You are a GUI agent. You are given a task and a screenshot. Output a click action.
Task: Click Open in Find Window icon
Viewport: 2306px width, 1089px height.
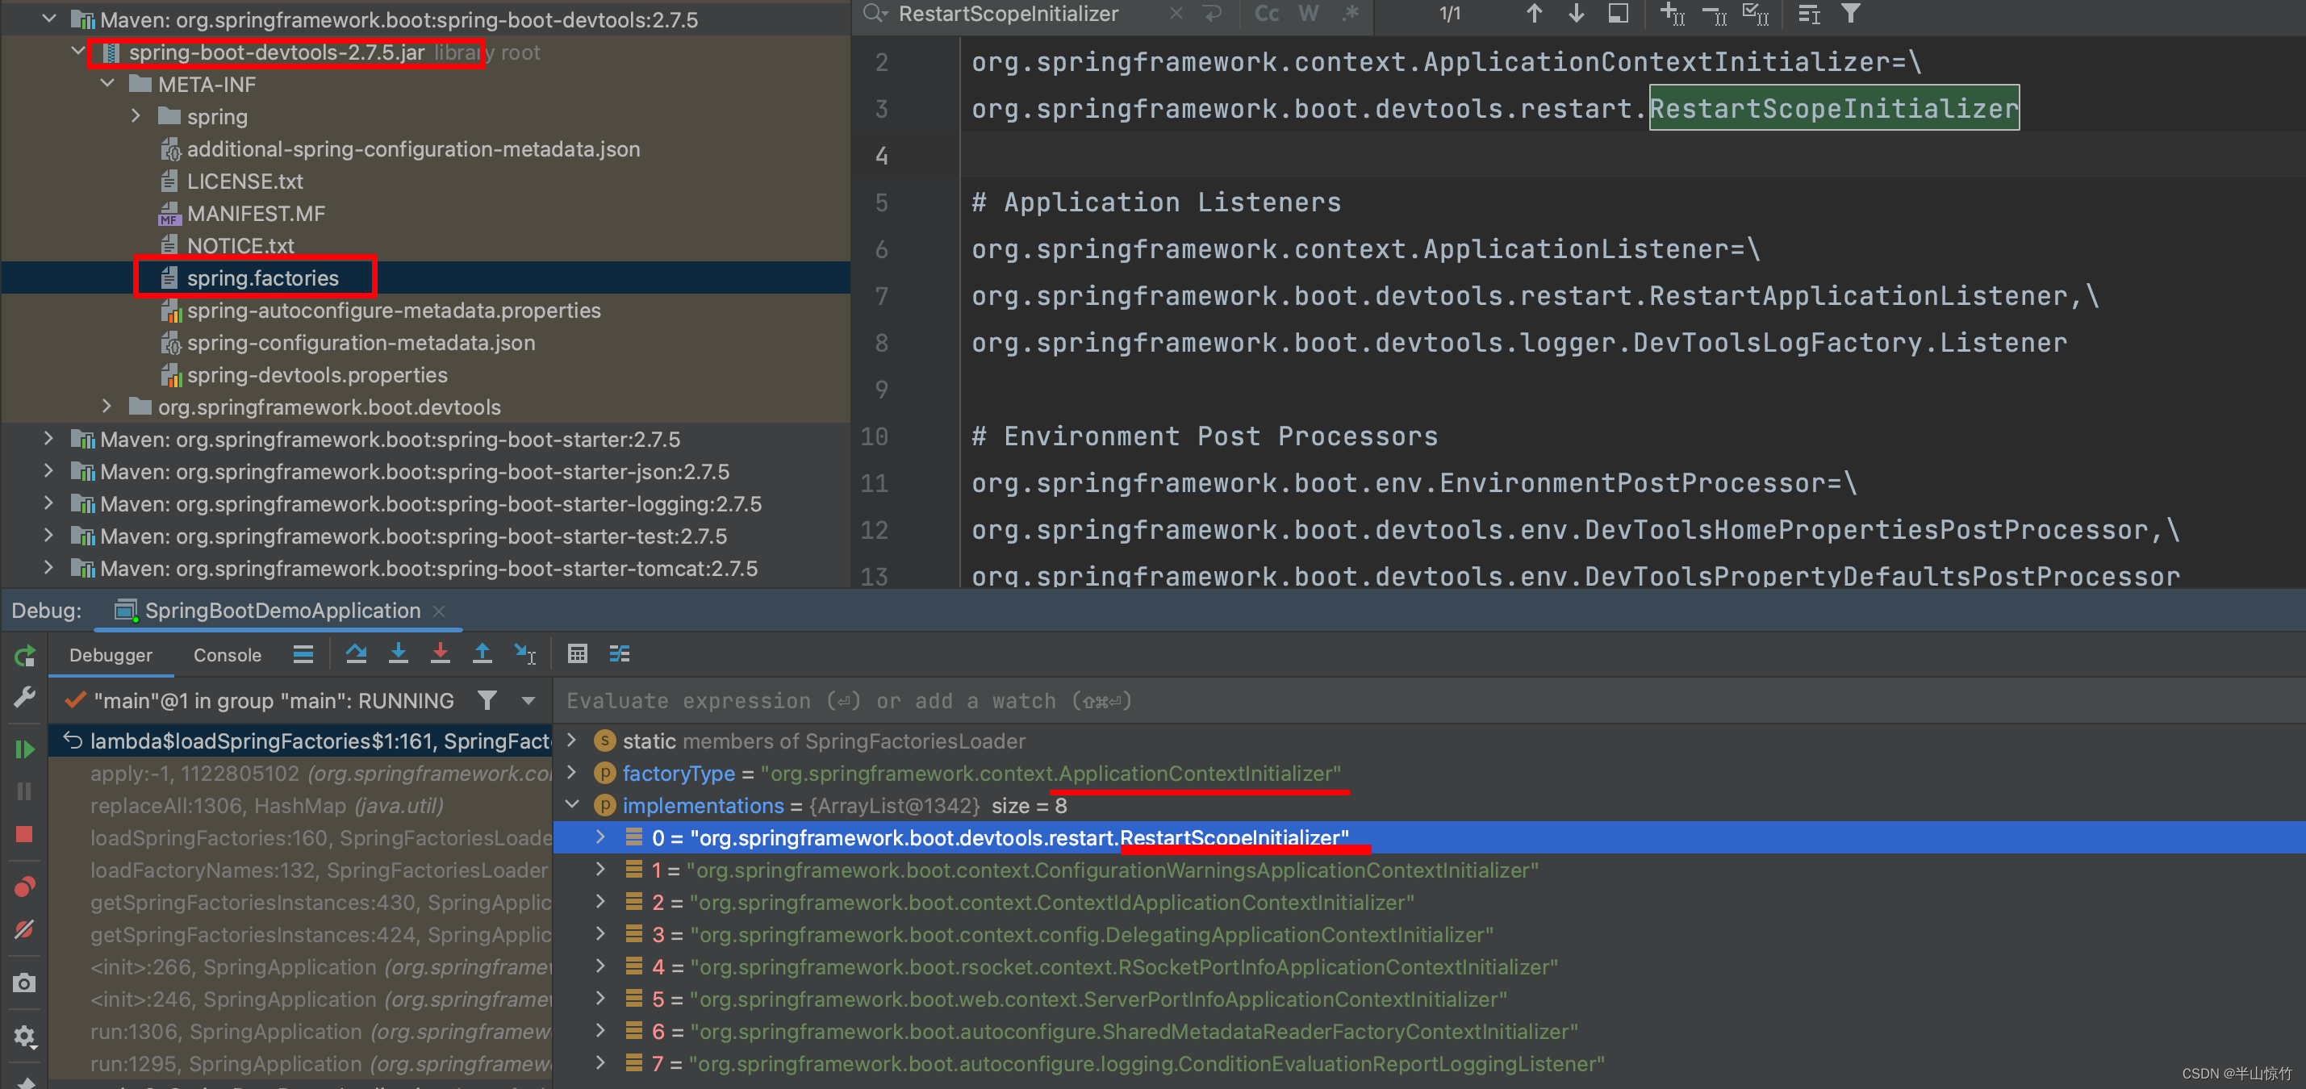(1619, 14)
